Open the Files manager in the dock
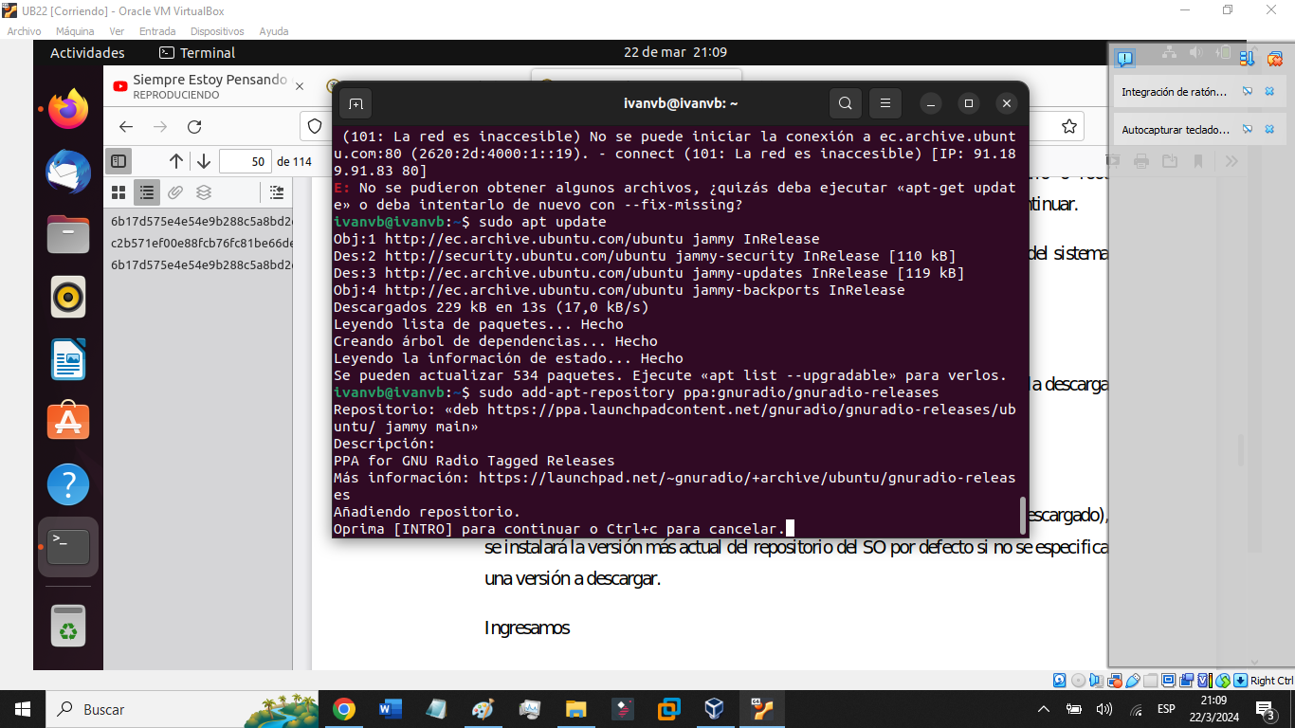 click(x=68, y=235)
